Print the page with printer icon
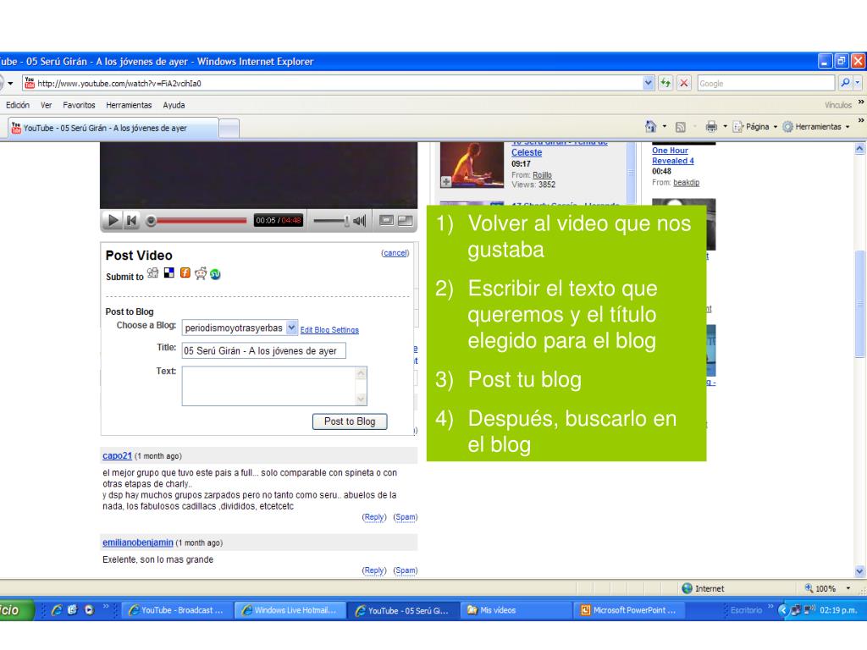The width and height of the screenshot is (867, 650). click(711, 127)
